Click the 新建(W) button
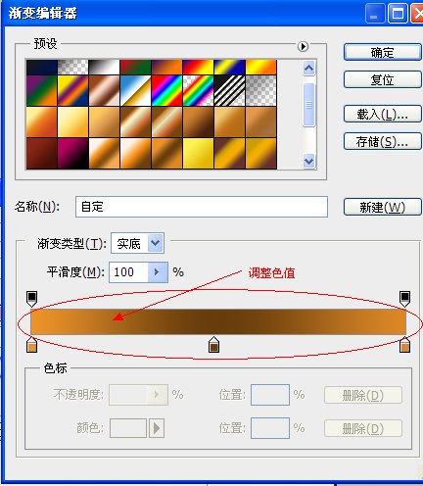 383,207
